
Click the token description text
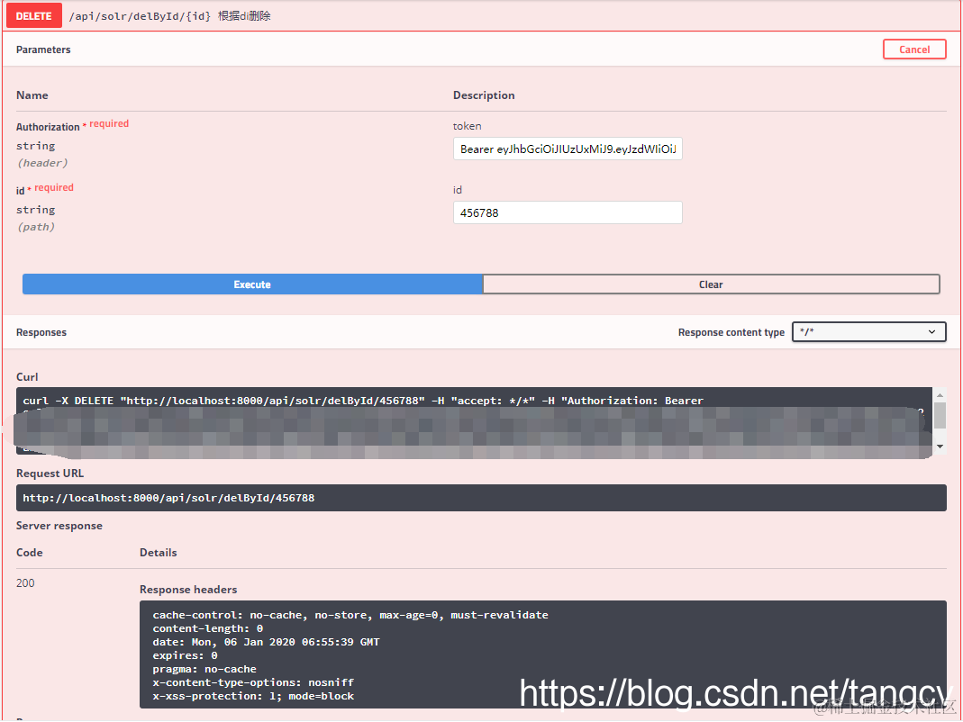click(467, 126)
